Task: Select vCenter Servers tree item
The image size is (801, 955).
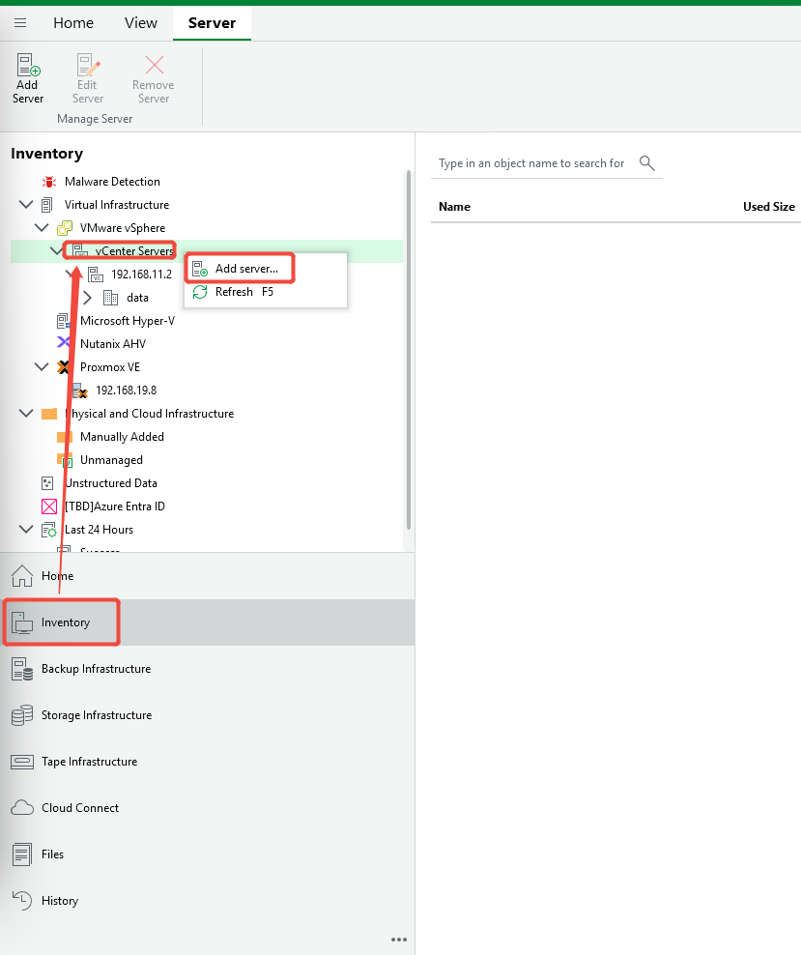Action: pos(134,251)
